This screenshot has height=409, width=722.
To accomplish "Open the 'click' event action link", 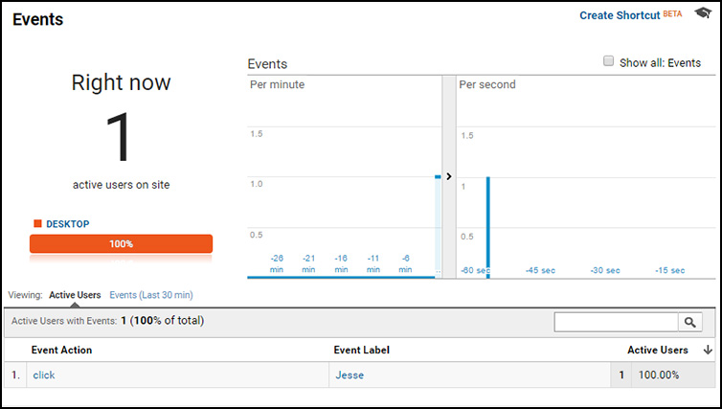I will point(44,375).
